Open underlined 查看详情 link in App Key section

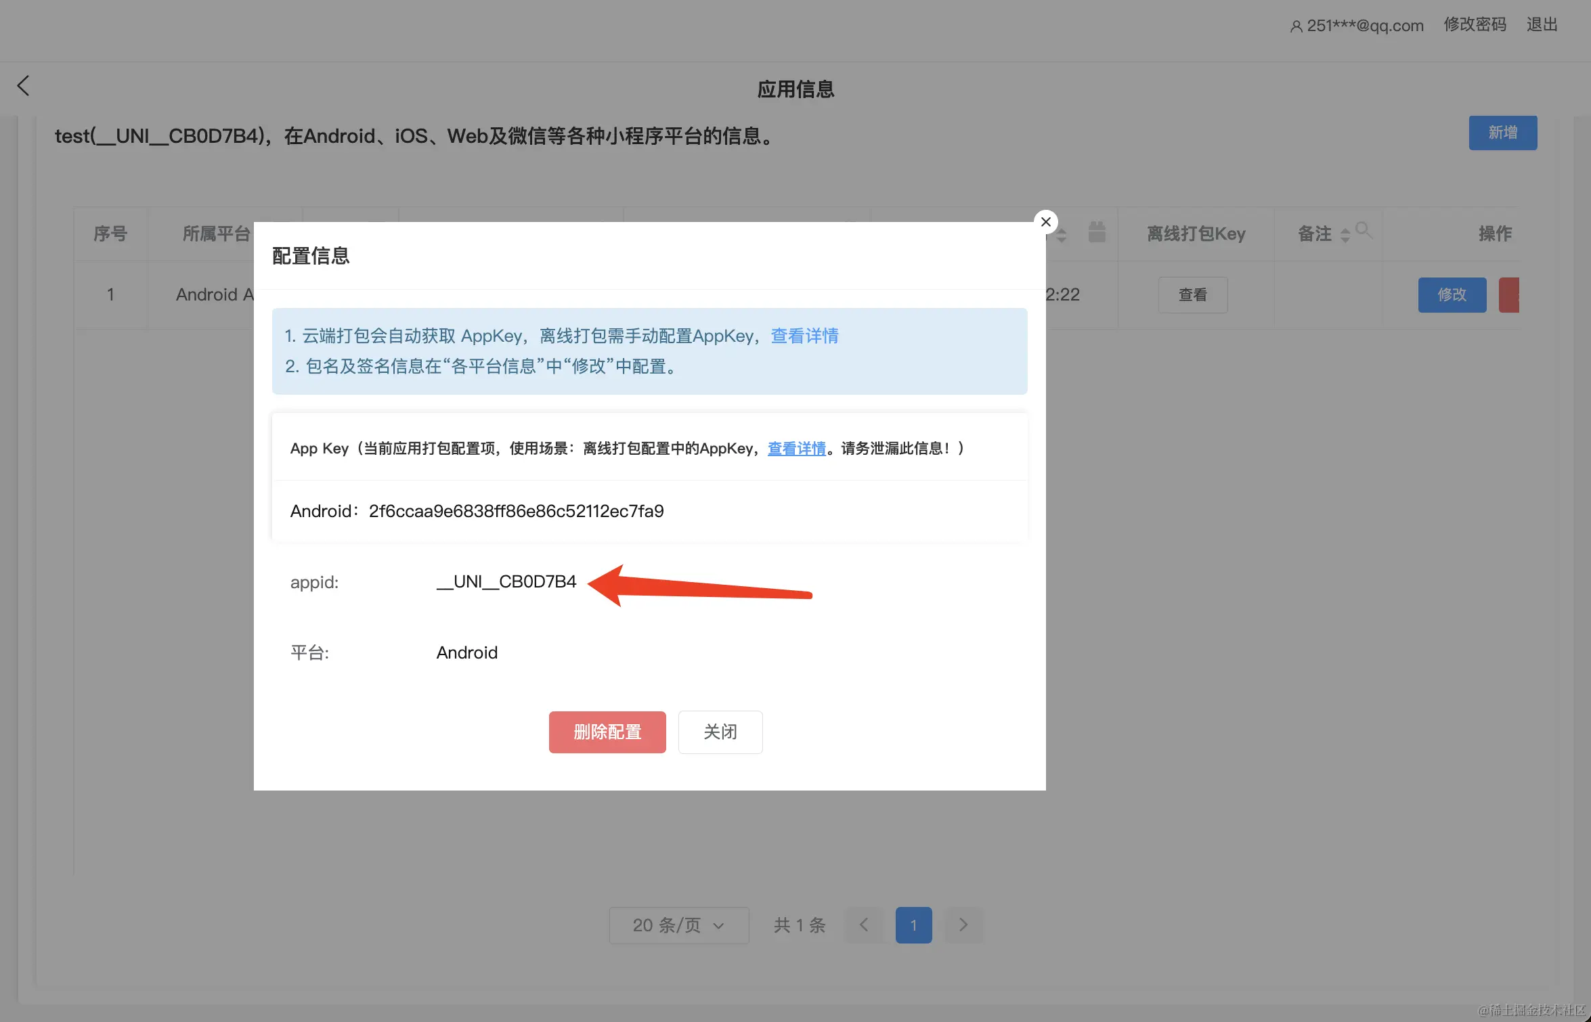click(796, 449)
